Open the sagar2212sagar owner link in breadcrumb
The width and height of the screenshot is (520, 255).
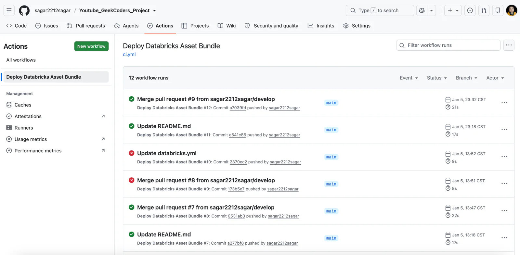[x=53, y=10]
